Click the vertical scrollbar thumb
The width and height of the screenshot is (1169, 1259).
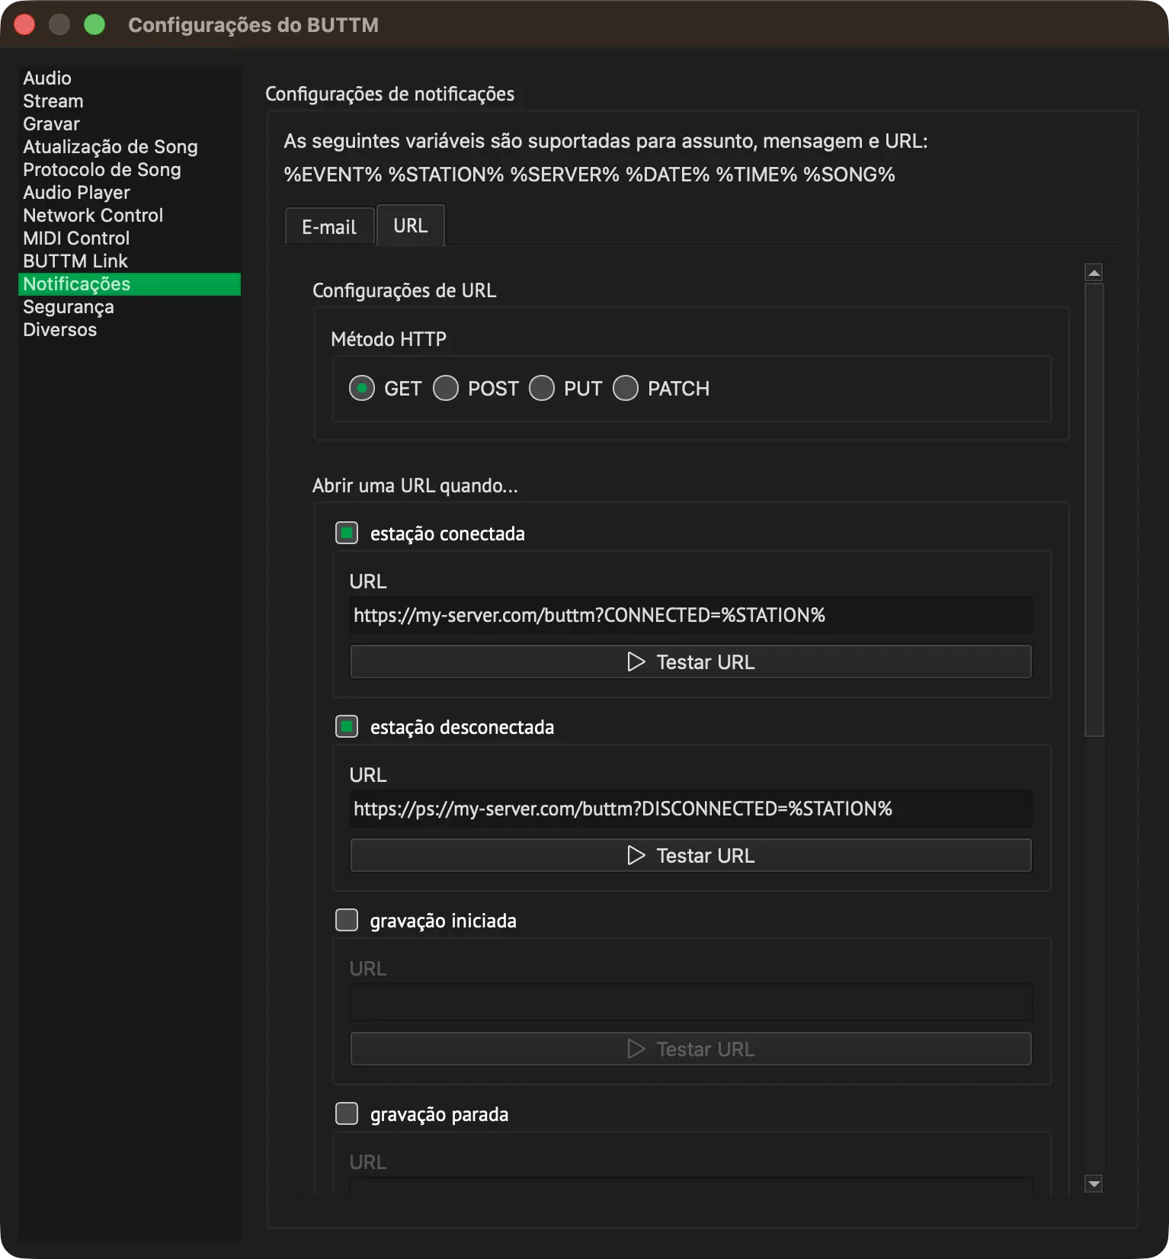click(1094, 510)
